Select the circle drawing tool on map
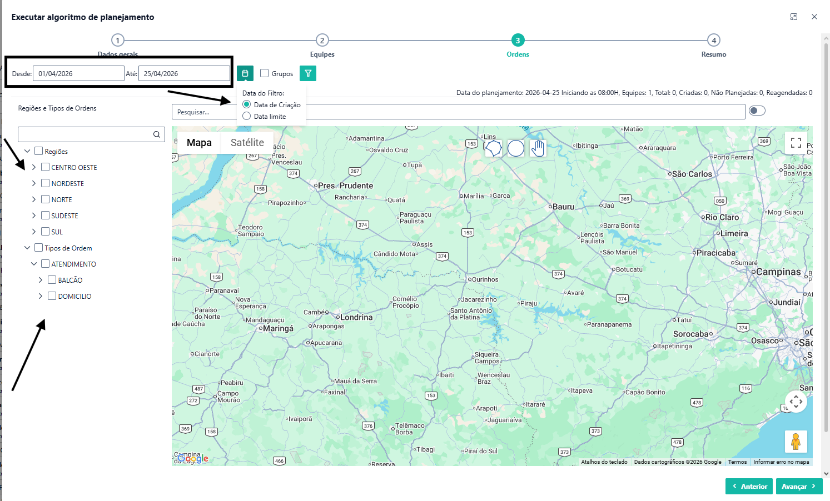Image resolution: width=830 pixels, height=501 pixels. 516,148
